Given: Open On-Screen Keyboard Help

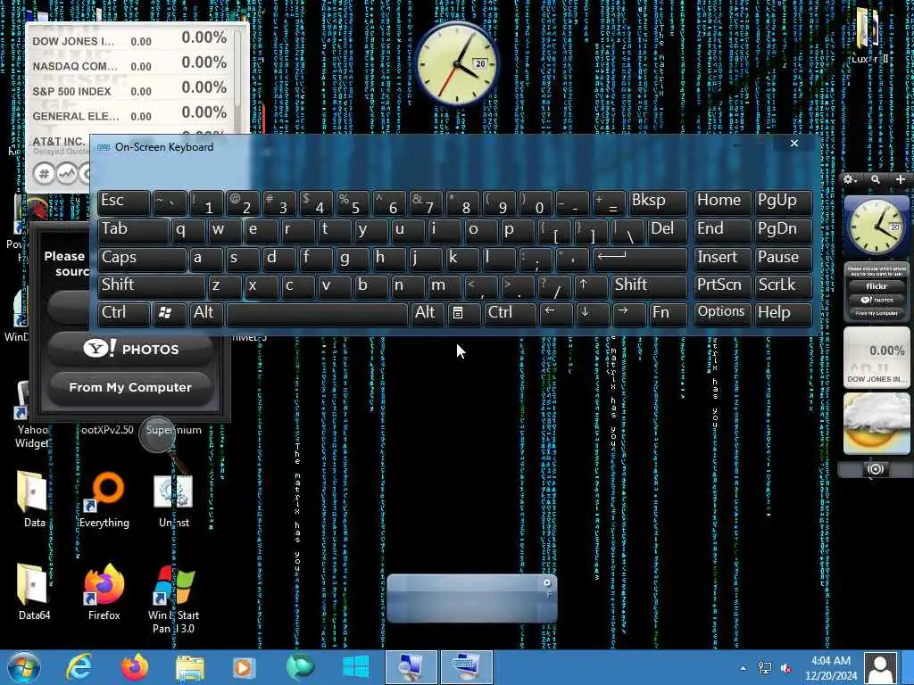Looking at the screenshot, I should [783, 314].
